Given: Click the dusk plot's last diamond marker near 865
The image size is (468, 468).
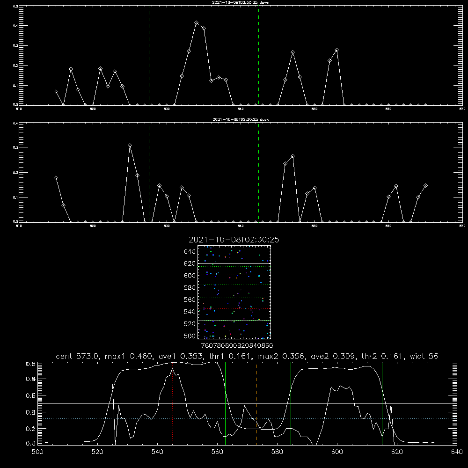Looking at the screenshot, I should tap(425, 186).
